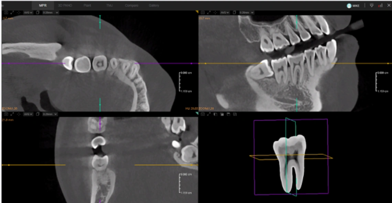The image size is (392, 203).
Task: Switch to the MPR tab
Action: [43, 5]
